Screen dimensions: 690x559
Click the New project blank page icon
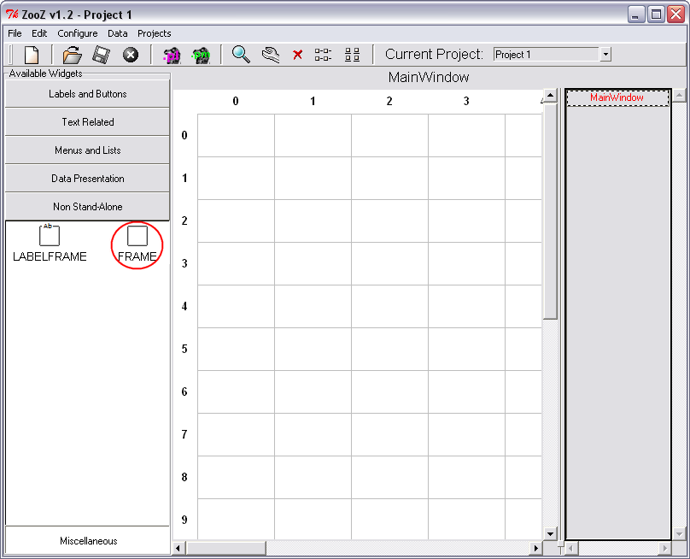pos(31,55)
